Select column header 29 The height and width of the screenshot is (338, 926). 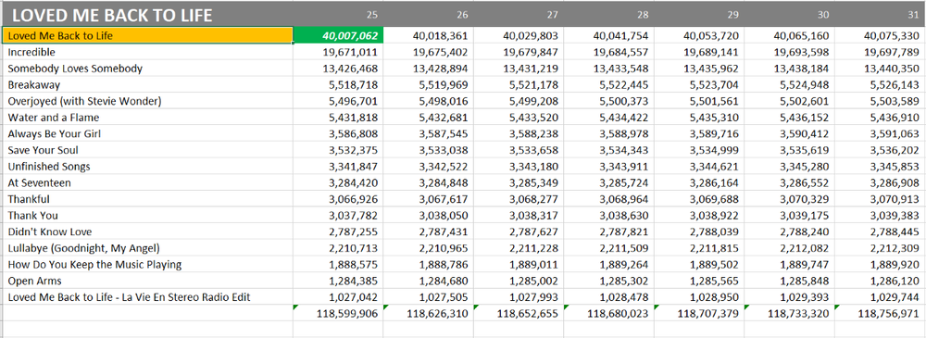coord(698,14)
